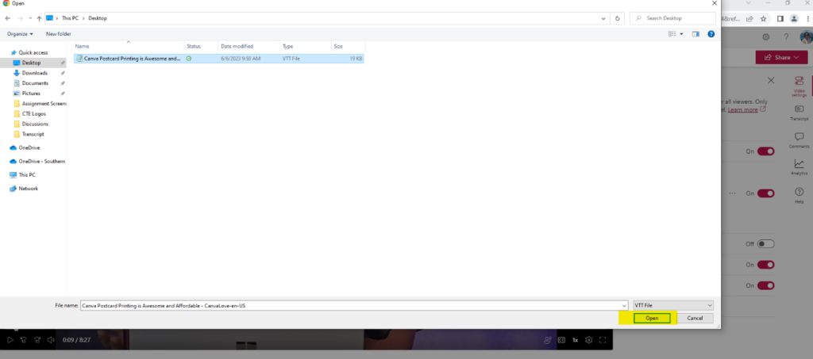Open the Share button menu
The width and height of the screenshot is (813, 359).
[x=781, y=57]
